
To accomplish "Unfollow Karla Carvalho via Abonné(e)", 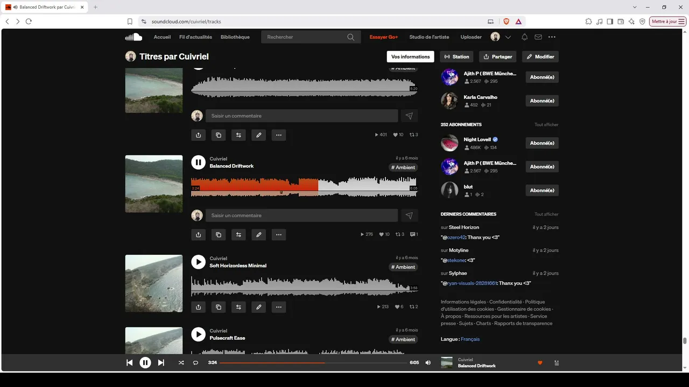I will 542,101.
